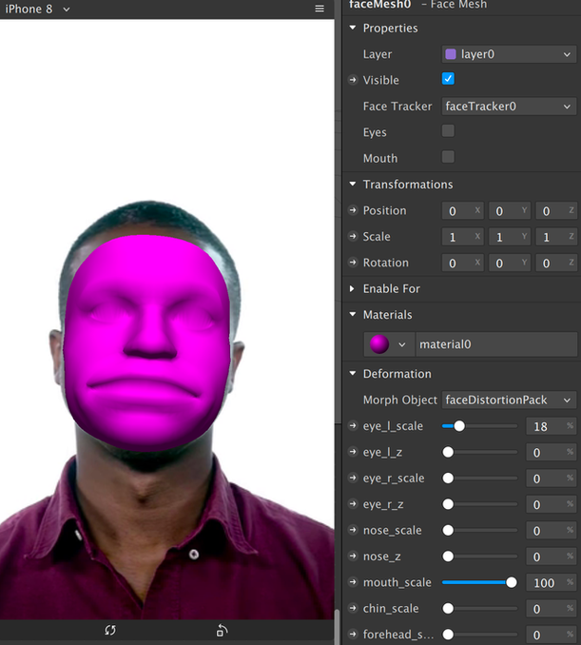581x645 pixels.
Task: Click the rotate device icon
Action: pos(222,630)
